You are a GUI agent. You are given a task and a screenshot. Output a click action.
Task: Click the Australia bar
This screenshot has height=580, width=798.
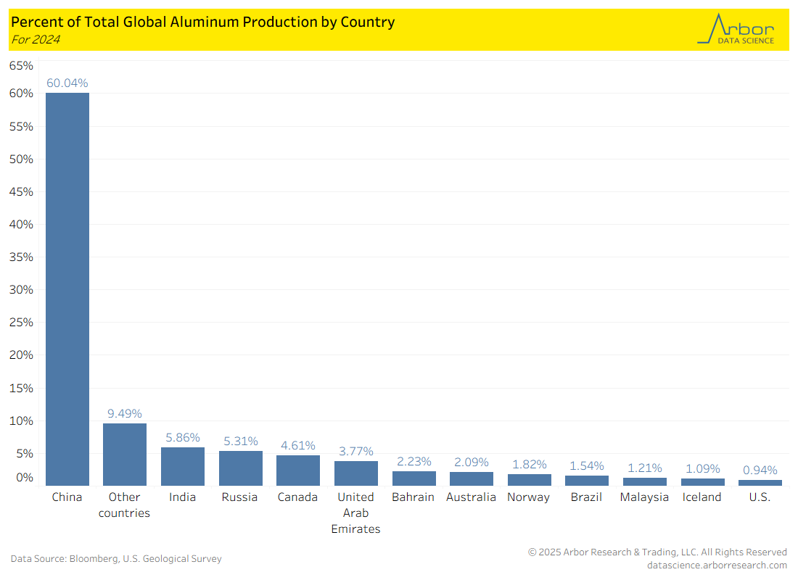pyautogui.click(x=472, y=478)
